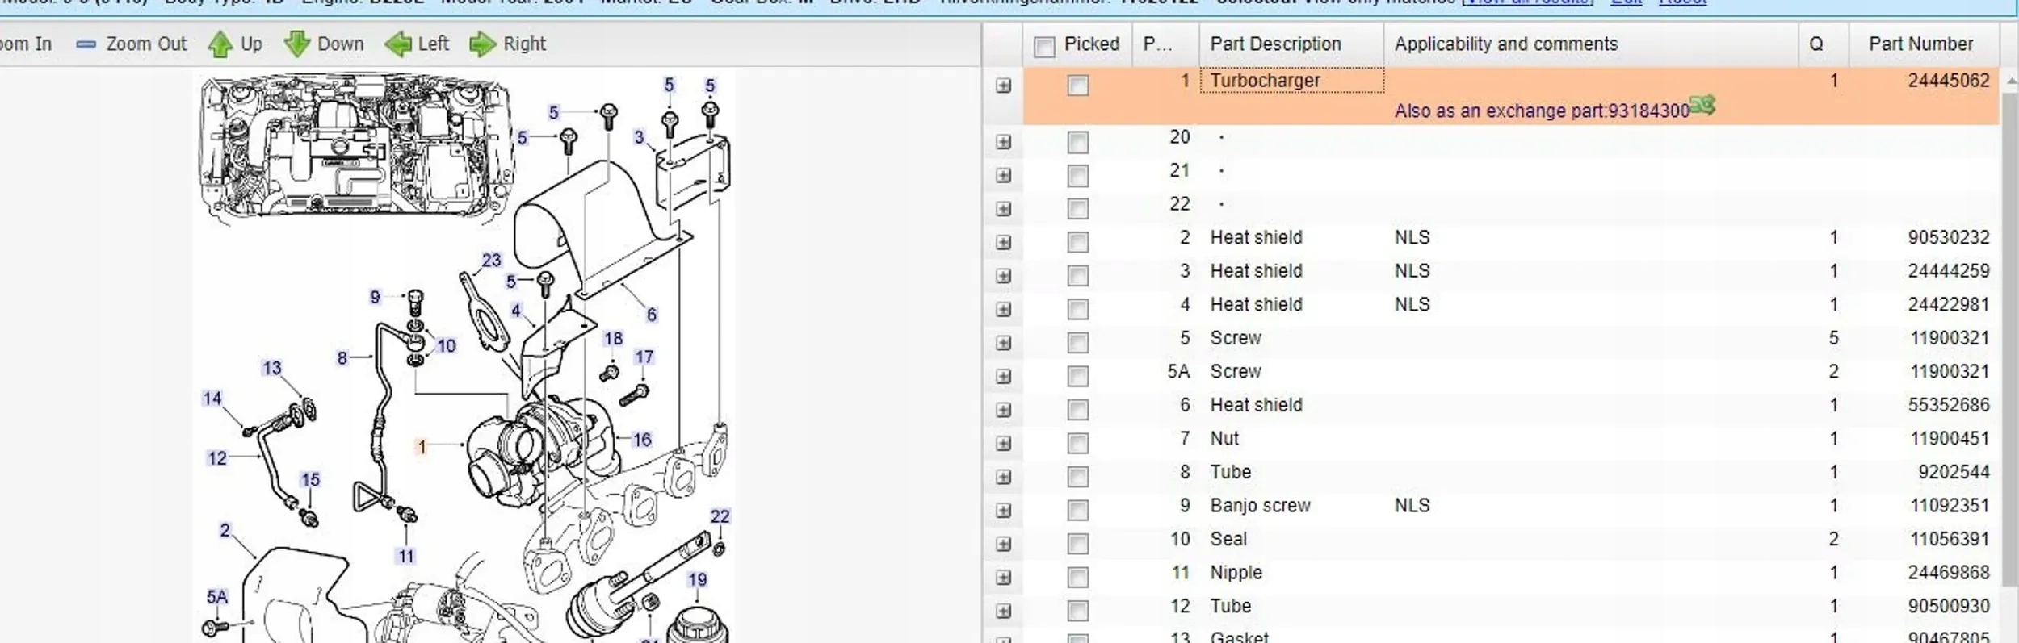Expand the Seal row details
The height and width of the screenshot is (643, 2019).
(x=1003, y=544)
